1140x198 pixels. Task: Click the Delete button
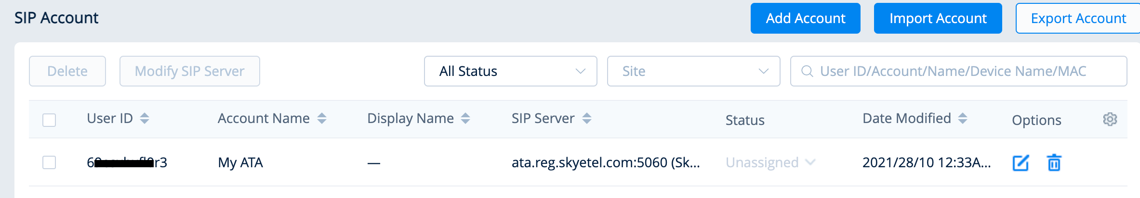(67, 71)
